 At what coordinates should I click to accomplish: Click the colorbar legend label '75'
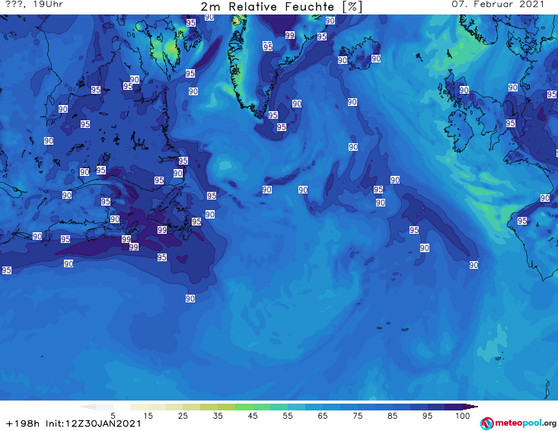pos(357,416)
